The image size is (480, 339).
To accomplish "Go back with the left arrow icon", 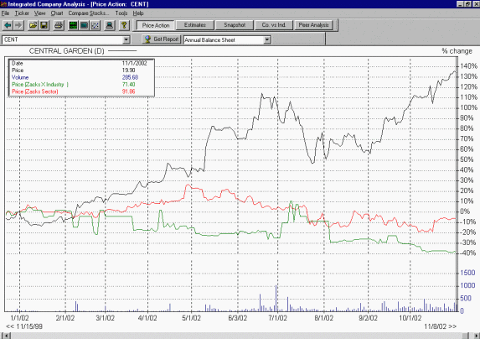I will point(8,25).
